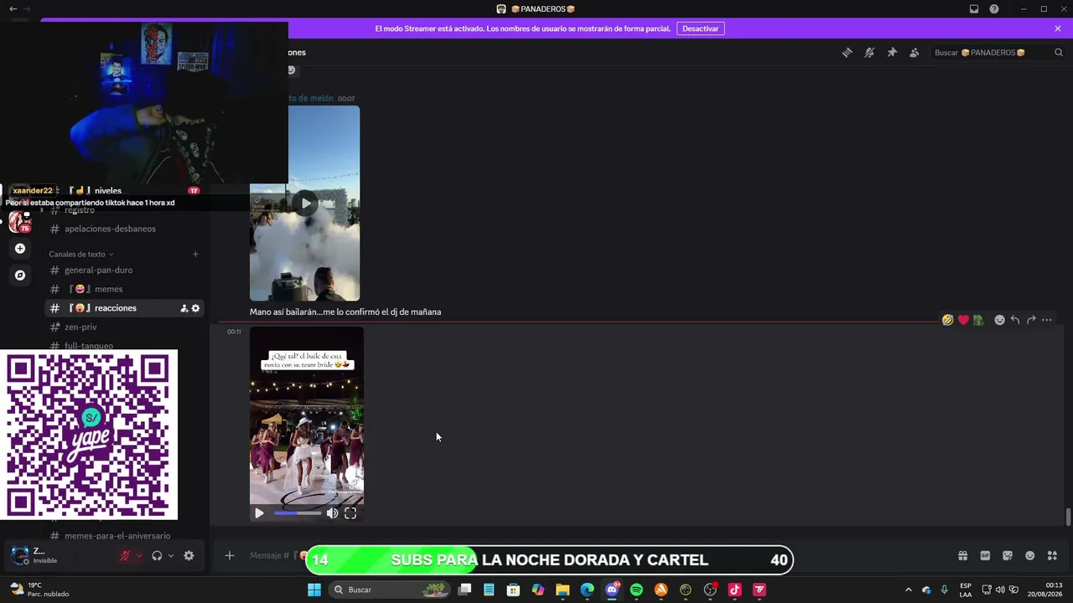1073x603 pixels.
Task: React with the green frog emoji quick reaction
Action: coord(978,320)
